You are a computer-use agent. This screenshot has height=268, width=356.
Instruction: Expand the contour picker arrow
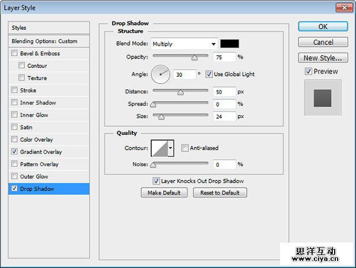coord(171,148)
